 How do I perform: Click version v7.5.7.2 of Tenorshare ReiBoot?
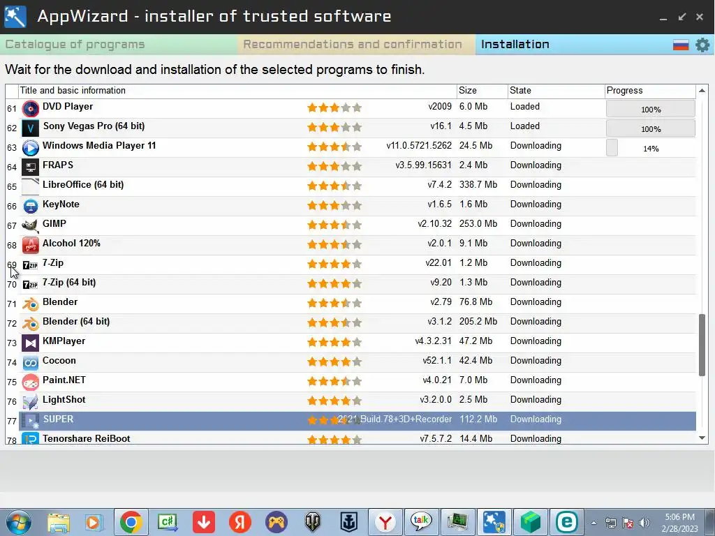click(x=436, y=439)
